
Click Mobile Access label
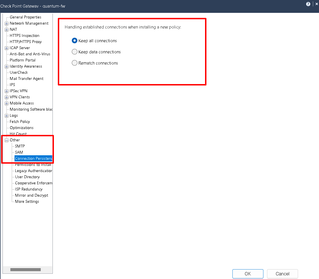tap(22, 103)
